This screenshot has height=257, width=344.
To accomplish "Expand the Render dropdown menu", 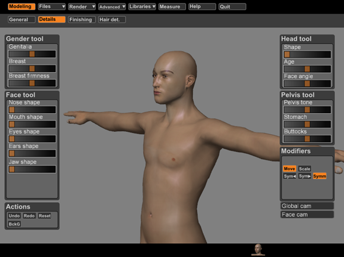I will coord(82,7).
